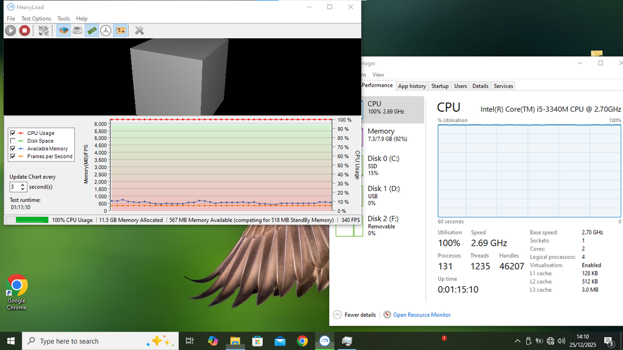Uncheck Frames per Second checkbox

[x=13, y=157]
